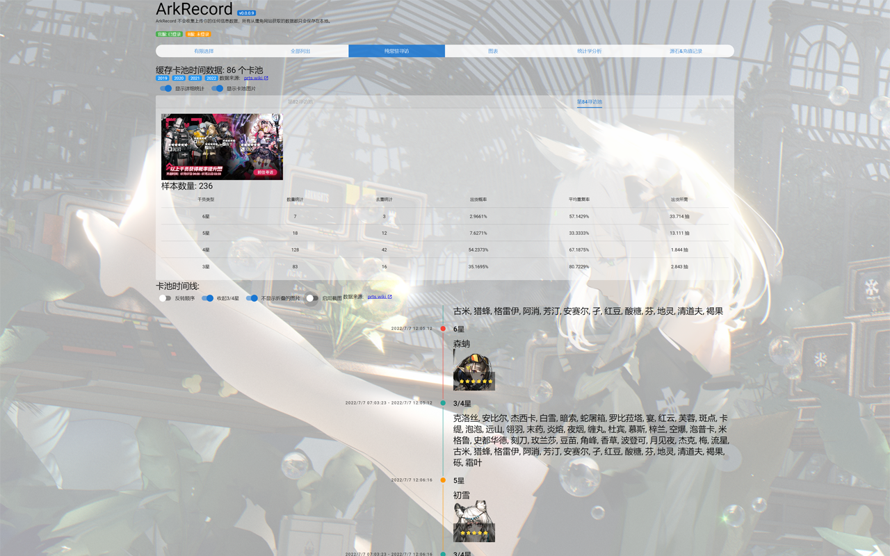The height and width of the screenshot is (556, 890).
Task: Open the 源石&充值记录 tab
Action: (686, 51)
